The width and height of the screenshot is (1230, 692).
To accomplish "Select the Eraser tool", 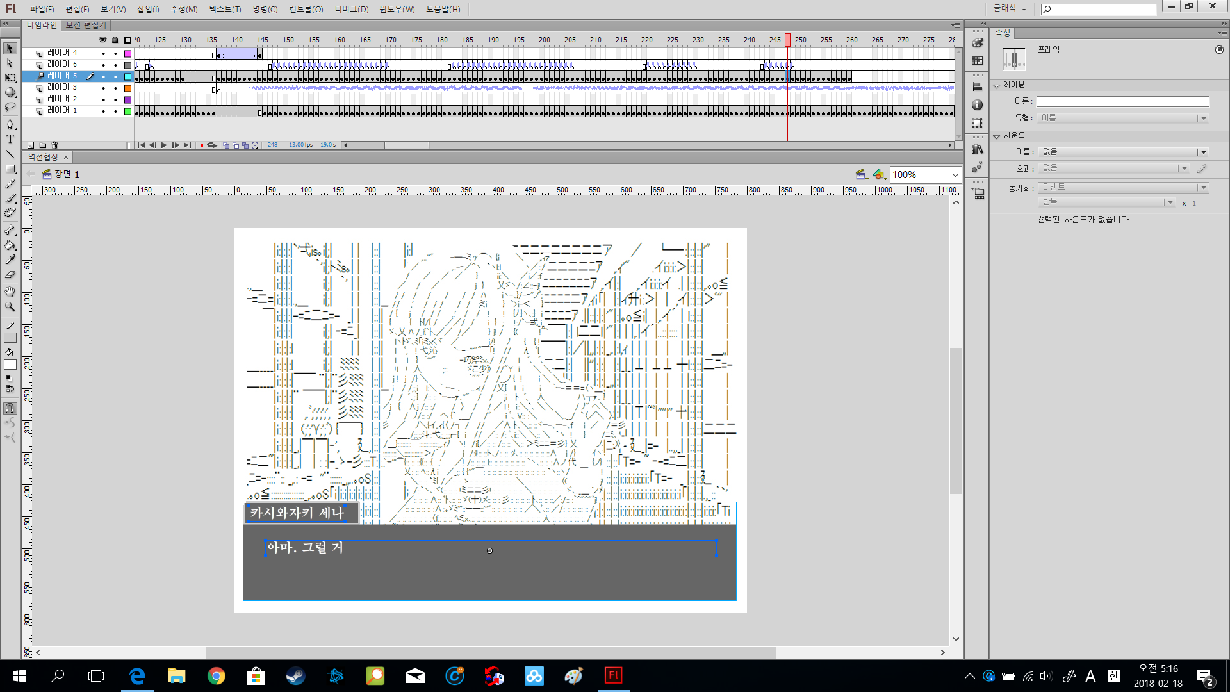I will pos(10,275).
